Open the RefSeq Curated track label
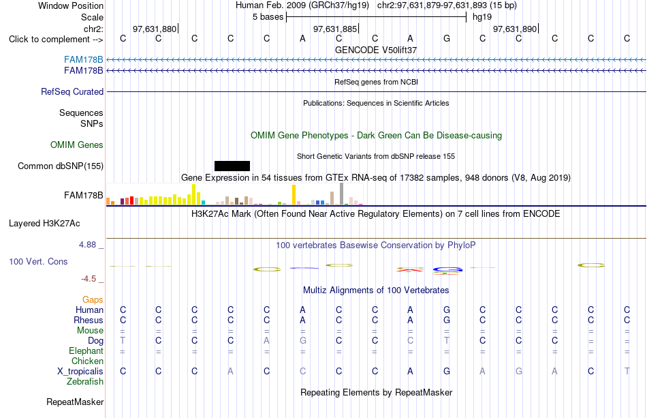 [x=72, y=91]
